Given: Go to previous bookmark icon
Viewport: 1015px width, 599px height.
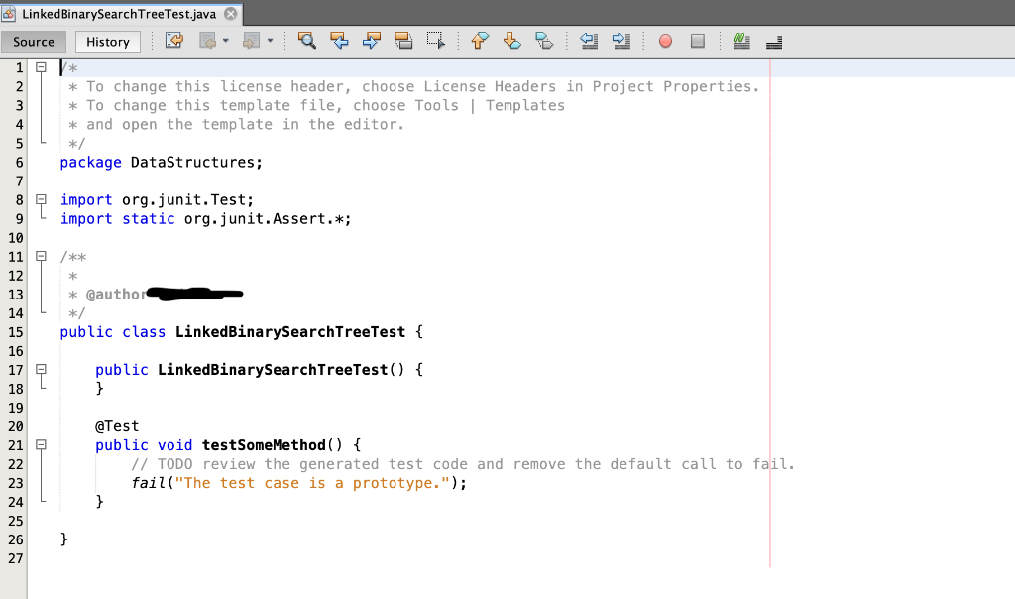Looking at the screenshot, I should tap(480, 41).
